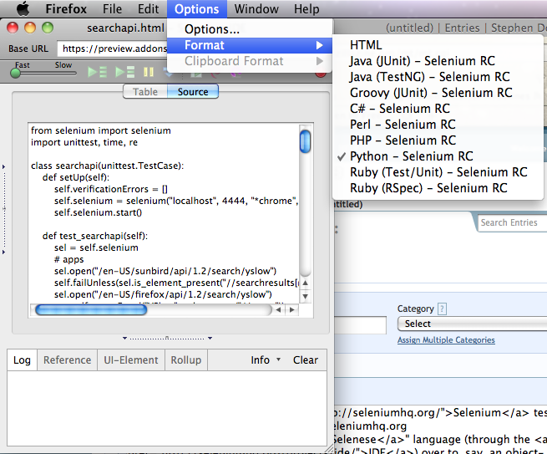The image size is (547, 454).
Task: Select C# - Selenium RC format
Action: [438, 109]
